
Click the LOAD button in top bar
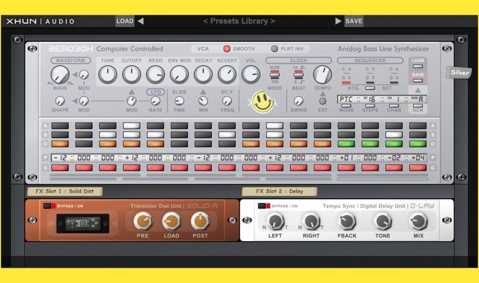tap(125, 21)
